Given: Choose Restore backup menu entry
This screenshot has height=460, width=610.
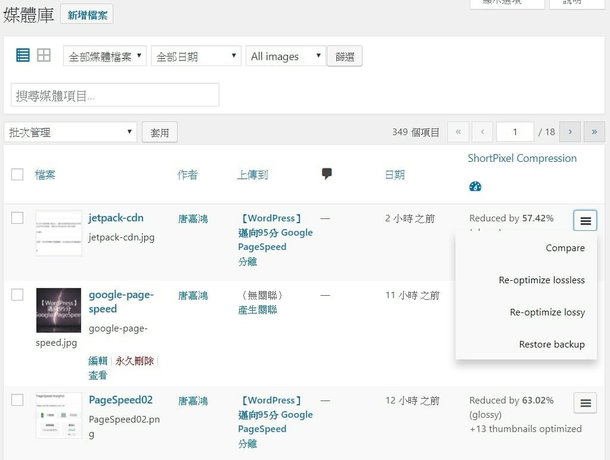Looking at the screenshot, I should click(552, 344).
